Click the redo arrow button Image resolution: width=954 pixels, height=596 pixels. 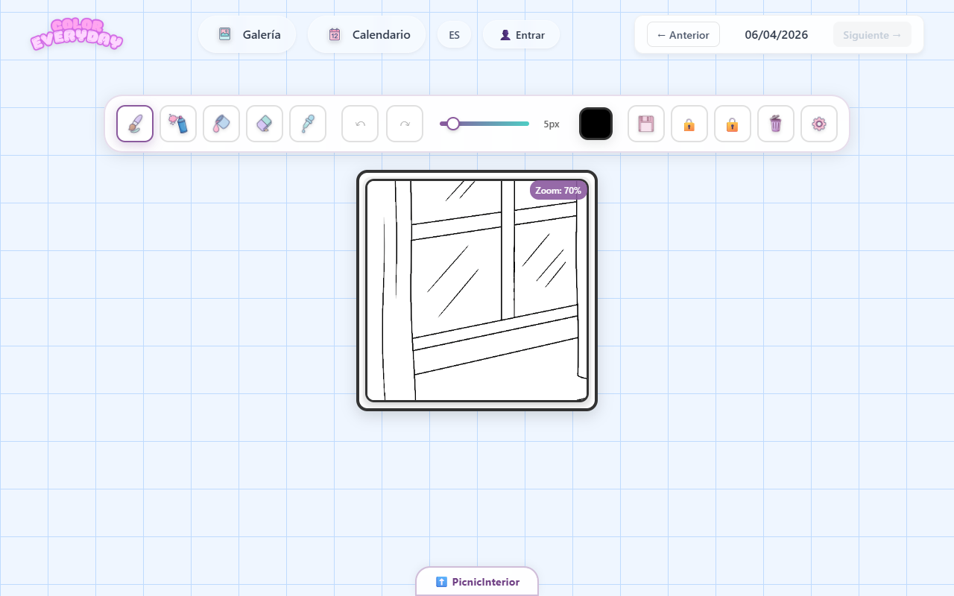point(405,124)
